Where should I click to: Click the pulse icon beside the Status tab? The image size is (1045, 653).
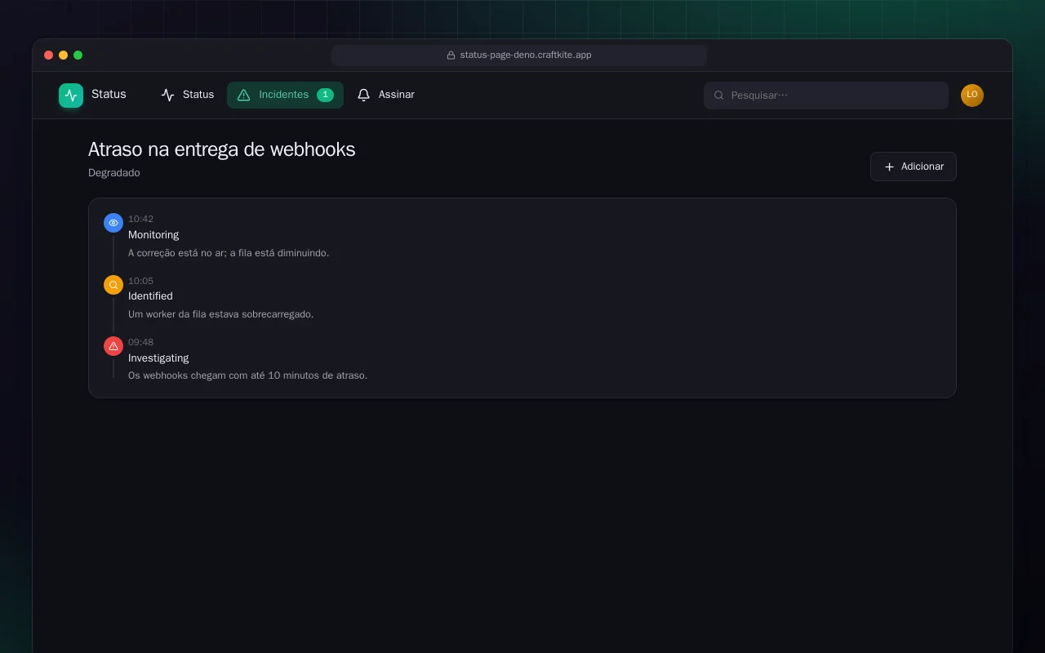point(168,95)
